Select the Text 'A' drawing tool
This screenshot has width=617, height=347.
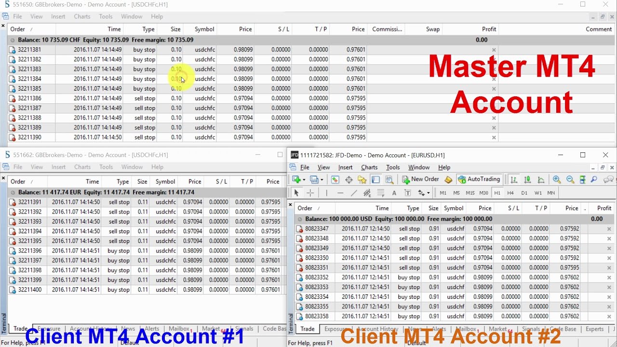[394, 193]
